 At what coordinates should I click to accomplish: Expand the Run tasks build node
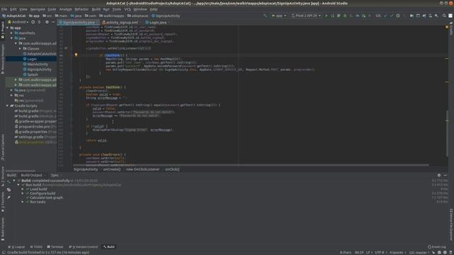click(x=23, y=202)
